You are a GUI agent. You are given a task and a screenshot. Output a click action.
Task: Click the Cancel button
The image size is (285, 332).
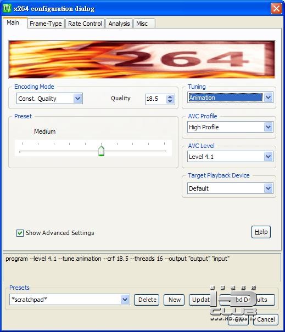[266, 319]
